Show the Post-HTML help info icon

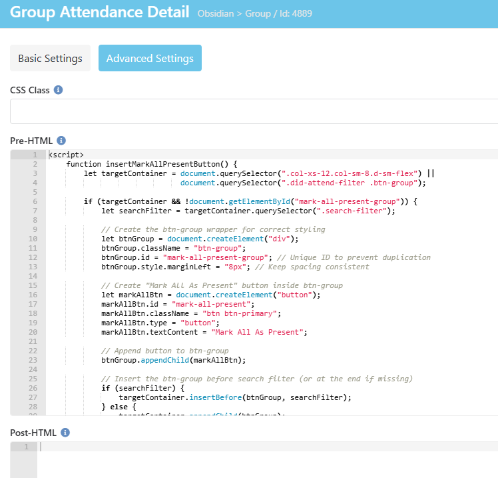tap(65, 433)
